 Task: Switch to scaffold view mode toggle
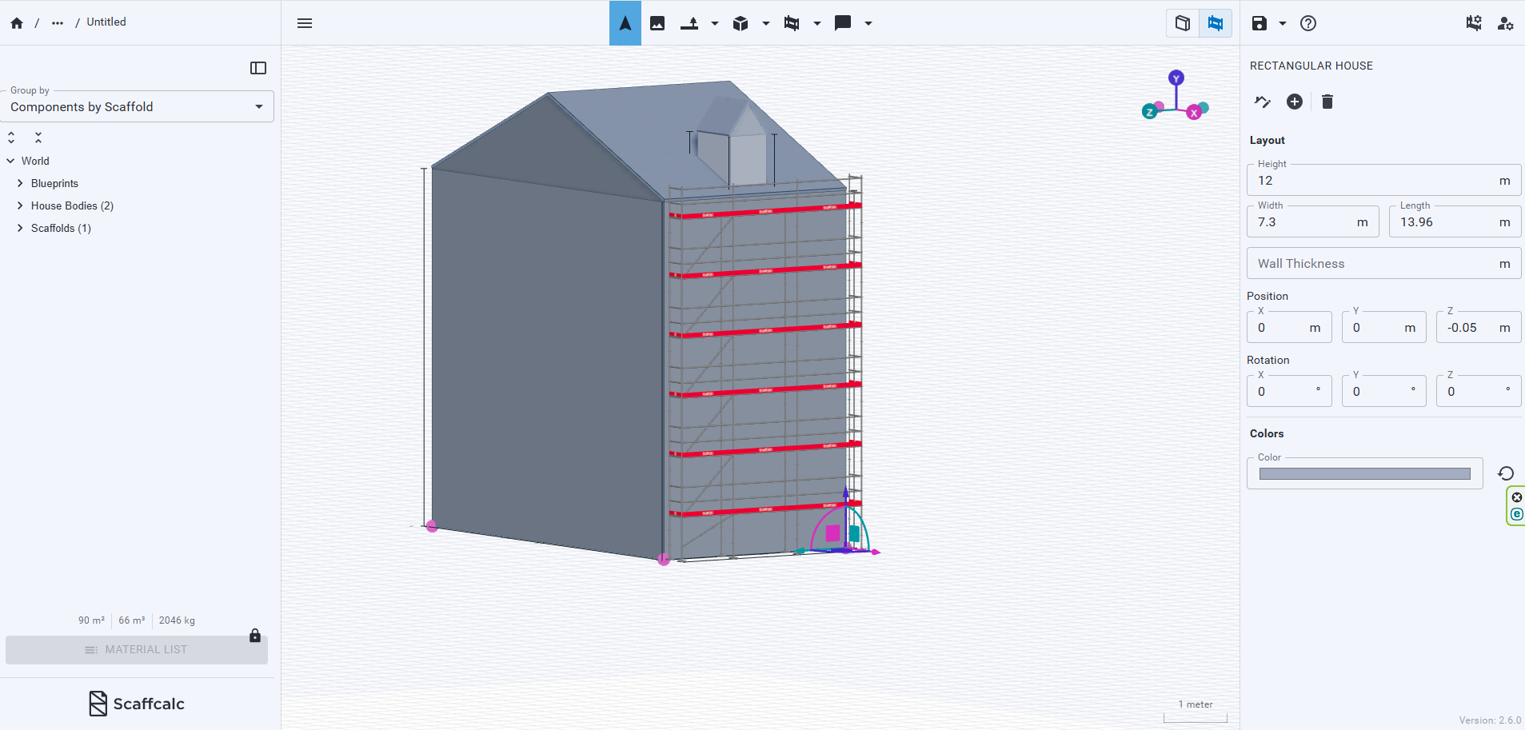point(1214,23)
